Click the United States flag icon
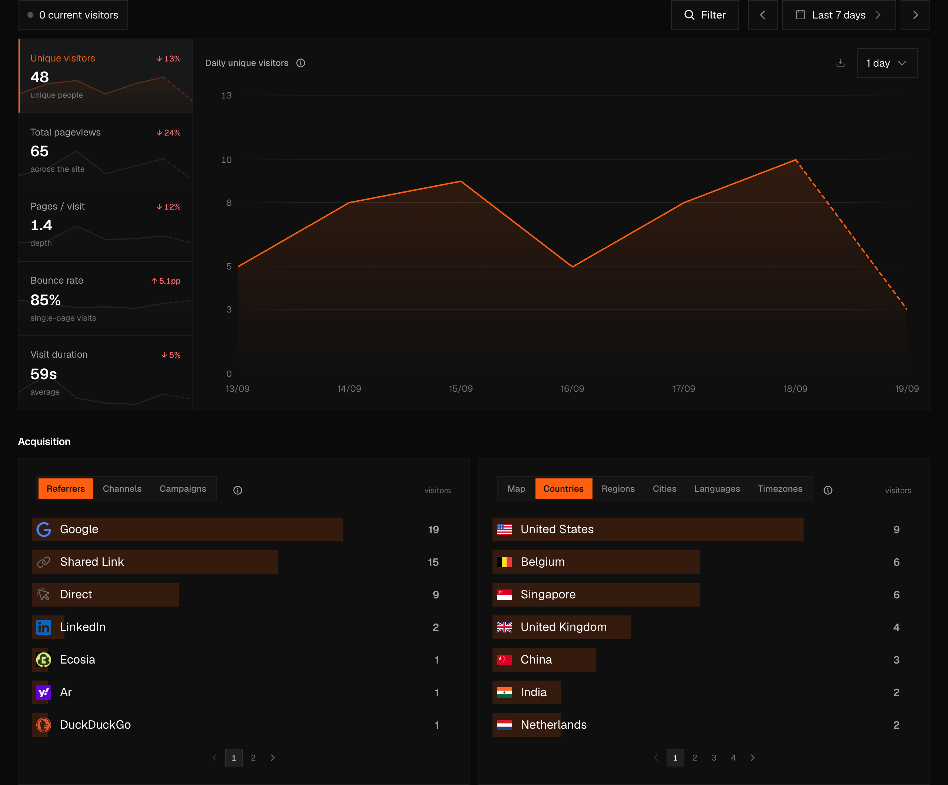This screenshot has height=785, width=948. click(504, 530)
